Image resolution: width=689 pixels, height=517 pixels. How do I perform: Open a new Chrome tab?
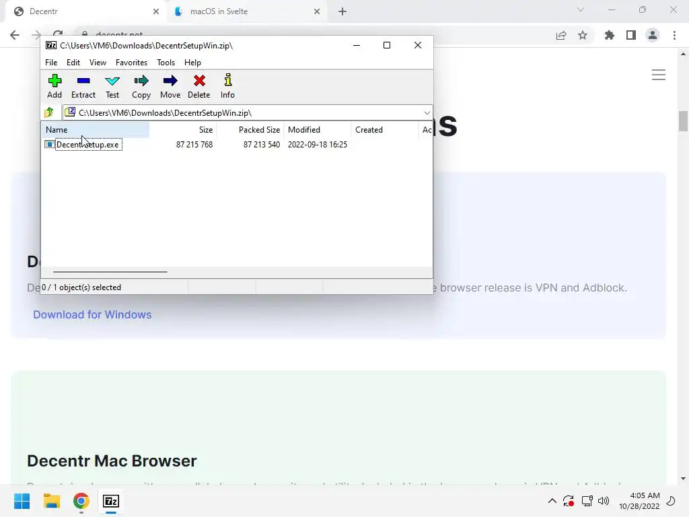pos(342,11)
